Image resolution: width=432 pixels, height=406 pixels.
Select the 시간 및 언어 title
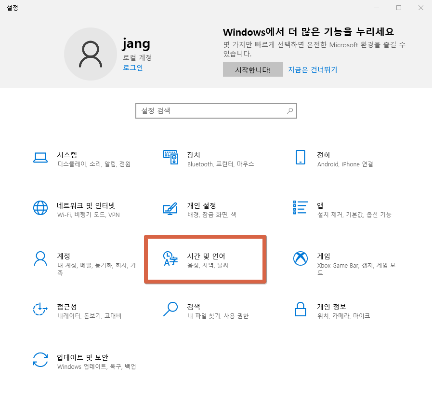tap(206, 256)
